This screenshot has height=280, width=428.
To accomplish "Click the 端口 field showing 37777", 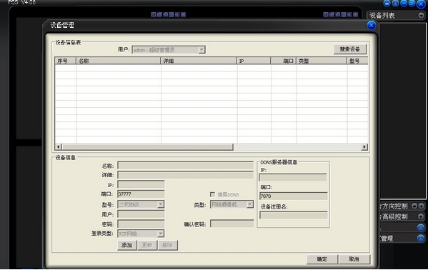I will [141, 194].
